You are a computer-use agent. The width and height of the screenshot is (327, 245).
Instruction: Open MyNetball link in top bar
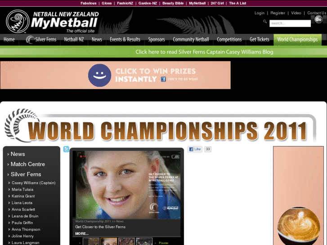197,3
